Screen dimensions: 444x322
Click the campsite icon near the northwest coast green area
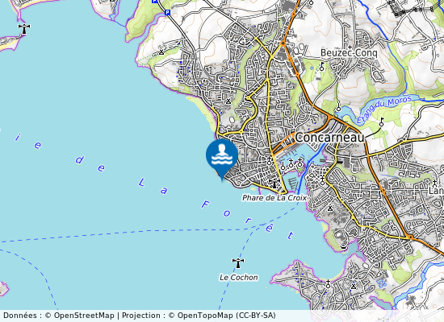(x=161, y=52)
